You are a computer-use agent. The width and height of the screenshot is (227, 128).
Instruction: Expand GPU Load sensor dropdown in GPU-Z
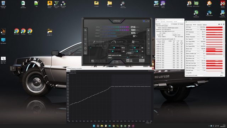coord(198,51)
